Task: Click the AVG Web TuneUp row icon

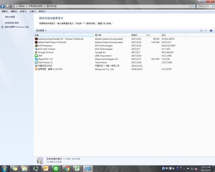Action: pyautogui.click(x=36, y=49)
